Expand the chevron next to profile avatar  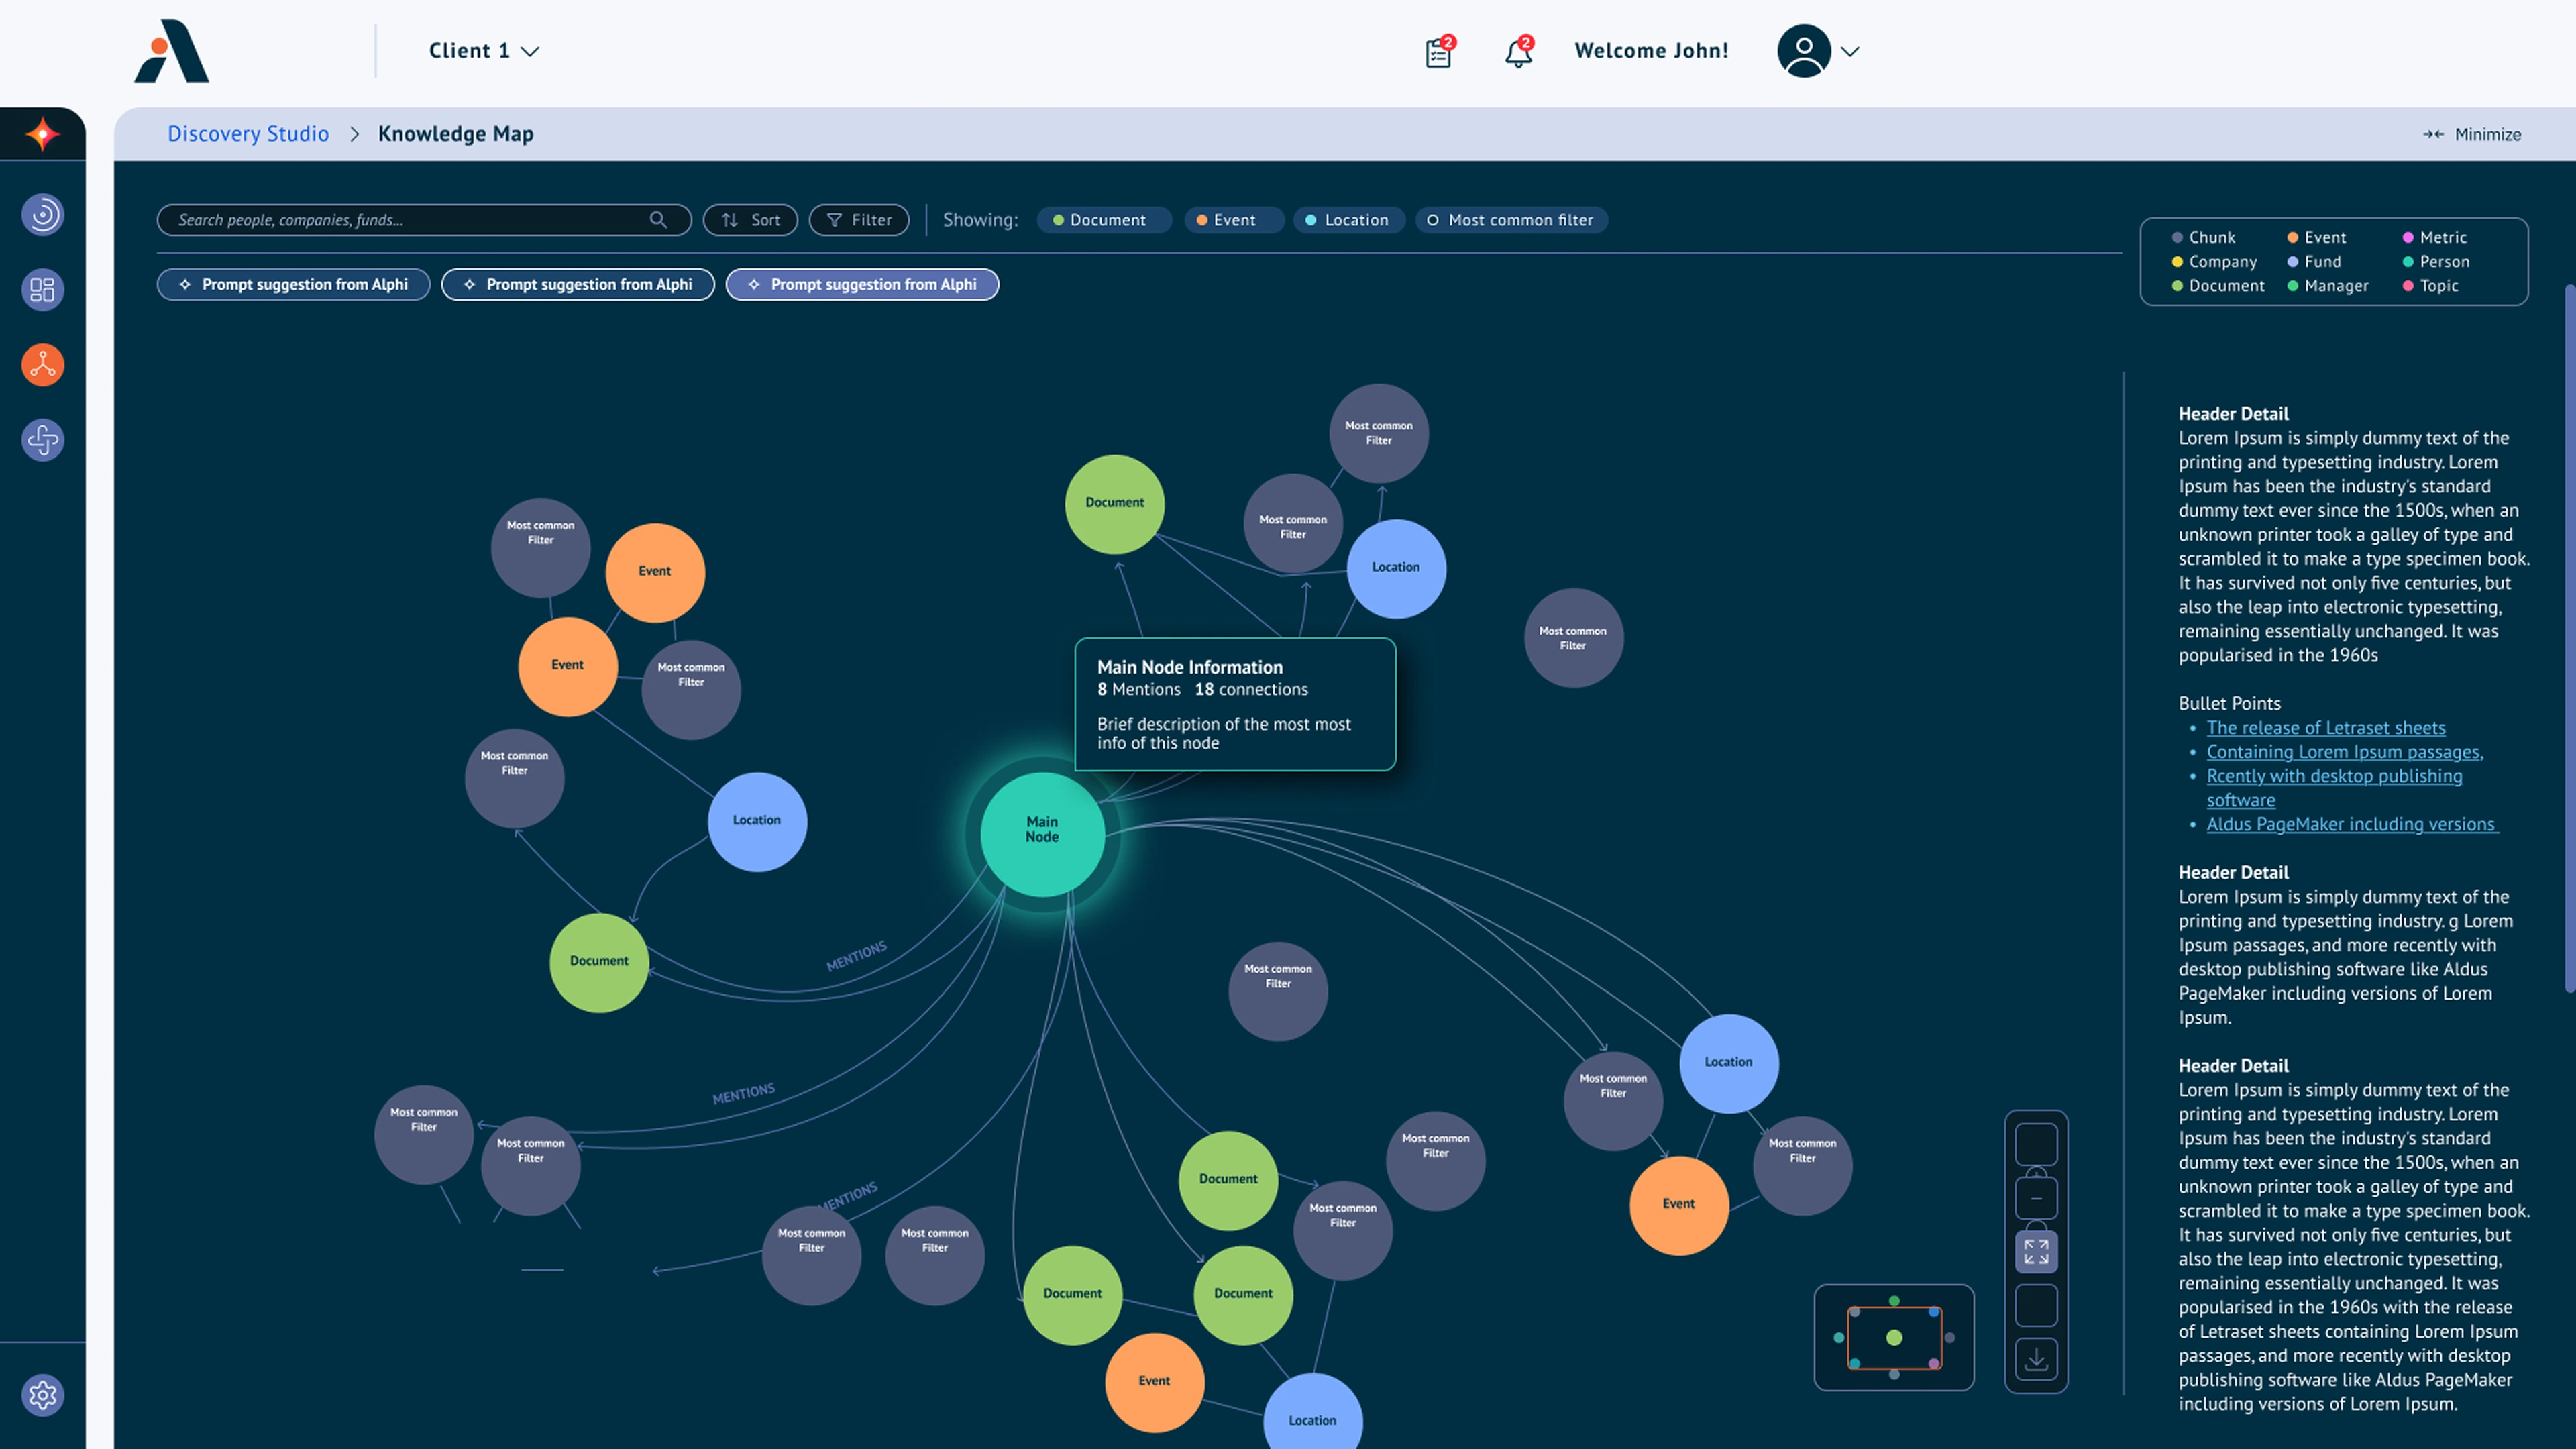point(1850,52)
